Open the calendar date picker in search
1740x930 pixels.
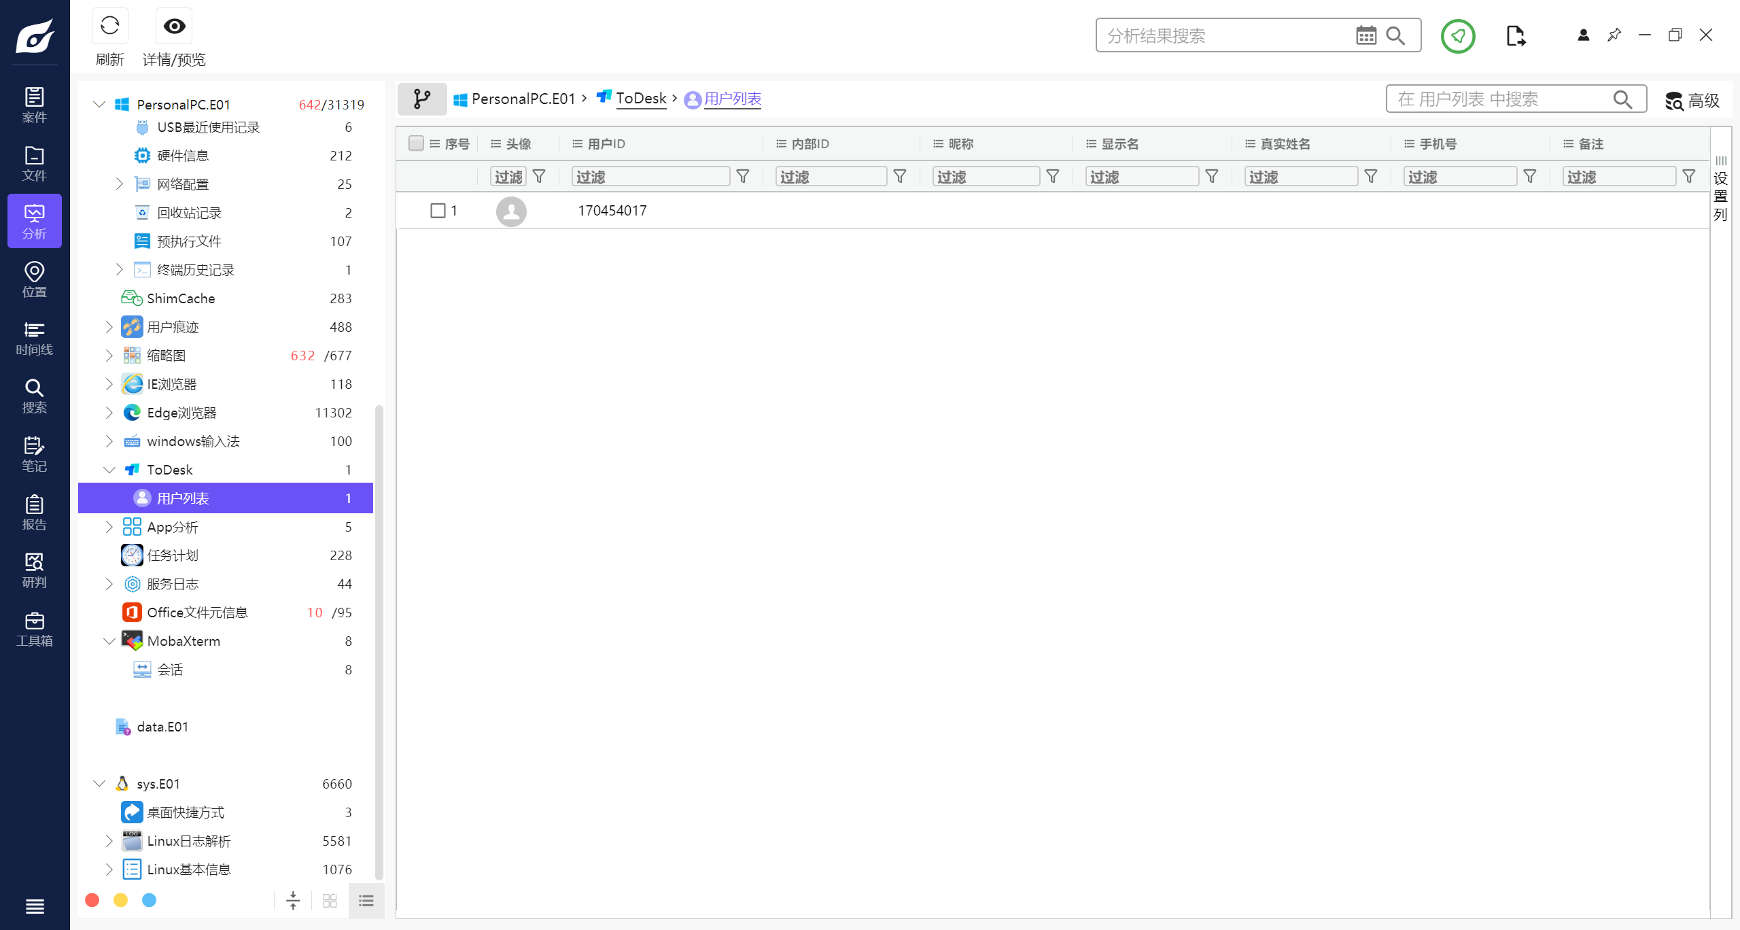coord(1365,35)
